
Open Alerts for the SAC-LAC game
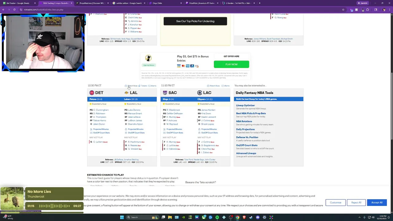[x=226, y=86]
